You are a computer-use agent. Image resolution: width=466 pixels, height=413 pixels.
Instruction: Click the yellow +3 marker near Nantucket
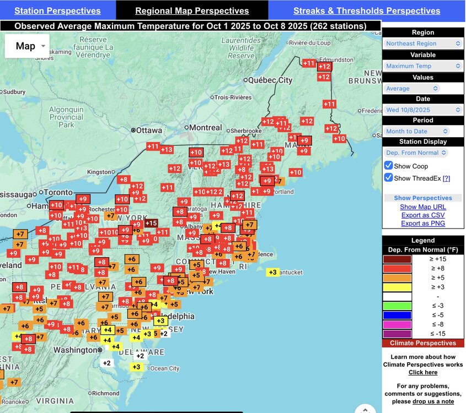[272, 272]
